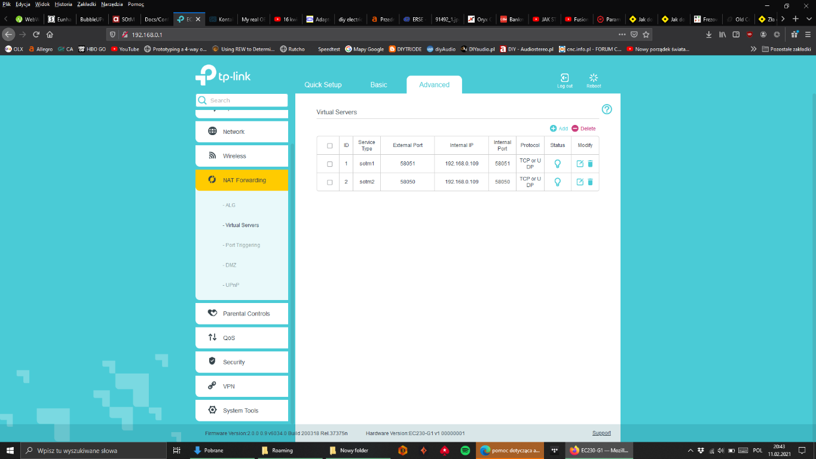The height and width of the screenshot is (459, 816).
Task: Open the DMZ submenu item
Action: point(230,265)
